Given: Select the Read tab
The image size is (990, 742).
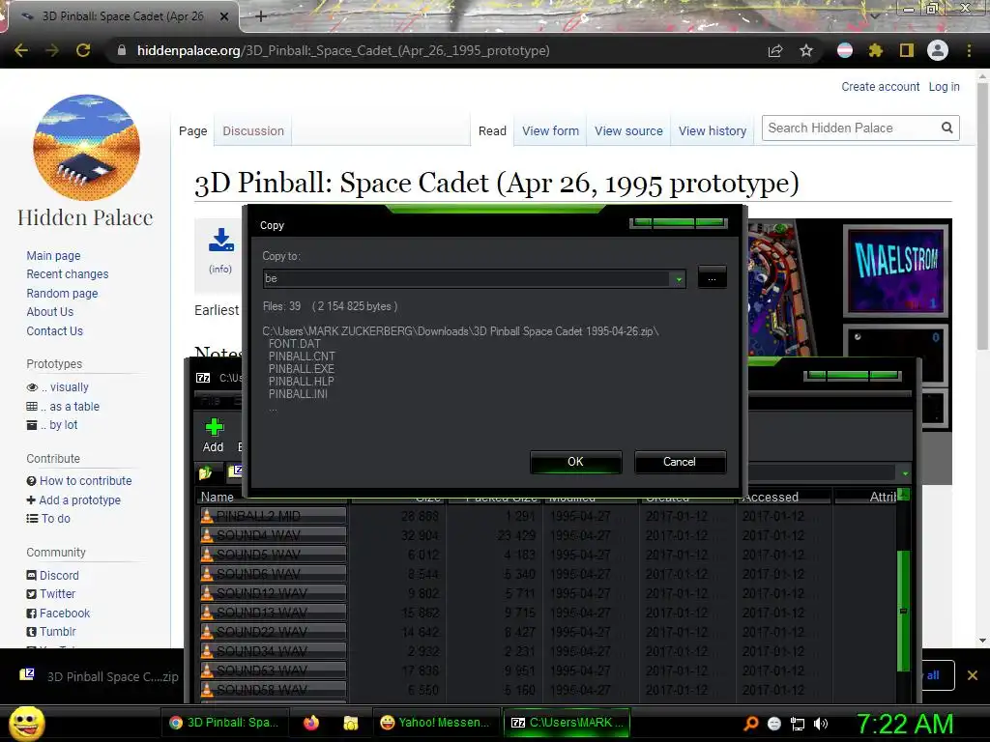Looking at the screenshot, I should [492, 130].
